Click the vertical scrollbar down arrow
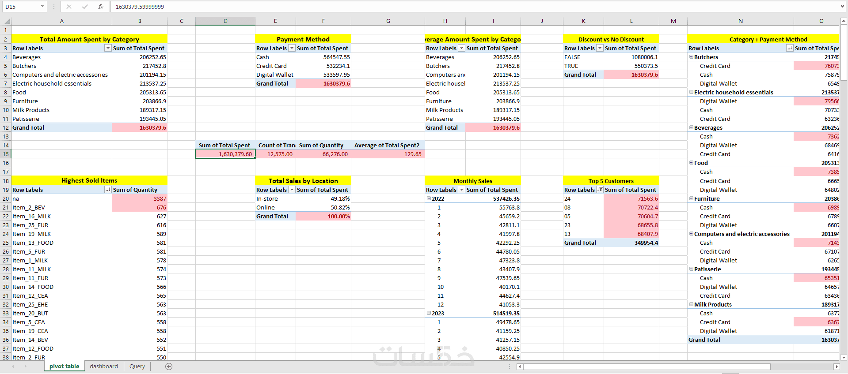This screenshot has width=848, height=374. (x=844, y=357)
